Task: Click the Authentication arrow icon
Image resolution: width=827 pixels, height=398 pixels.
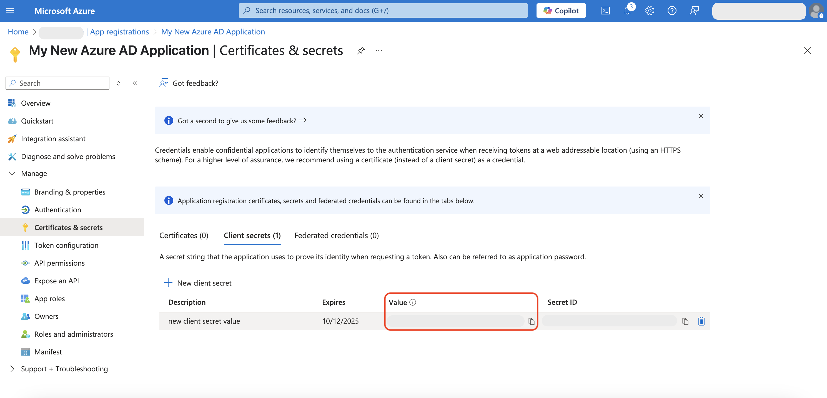Action: point(25,210)
